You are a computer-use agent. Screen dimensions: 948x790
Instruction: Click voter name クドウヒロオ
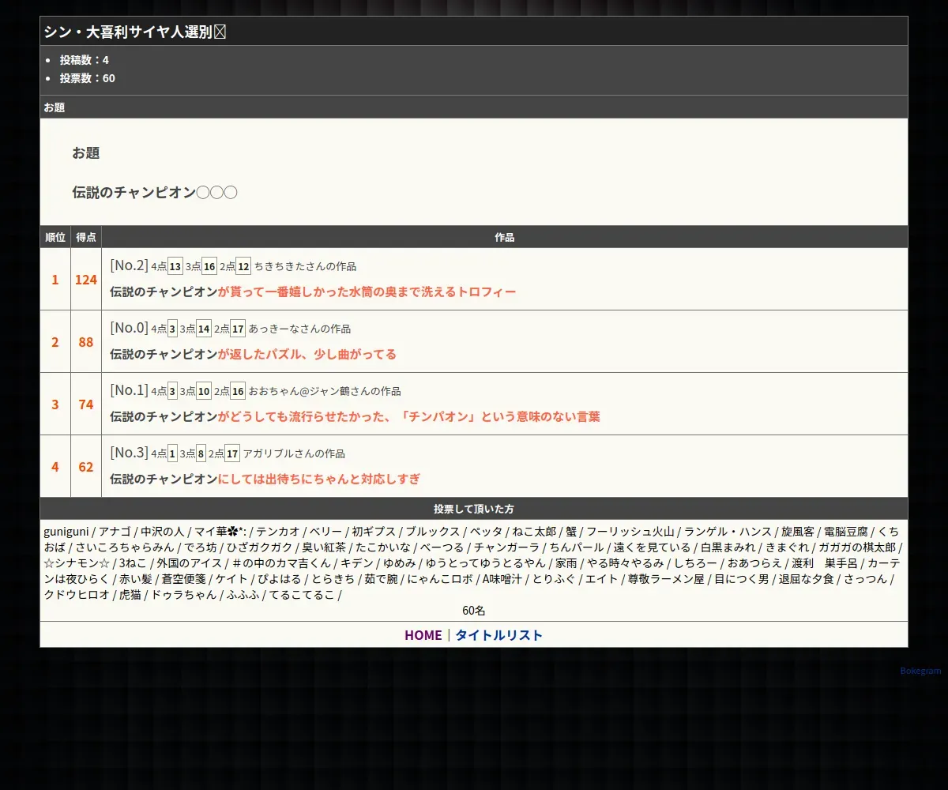[77, 595]
